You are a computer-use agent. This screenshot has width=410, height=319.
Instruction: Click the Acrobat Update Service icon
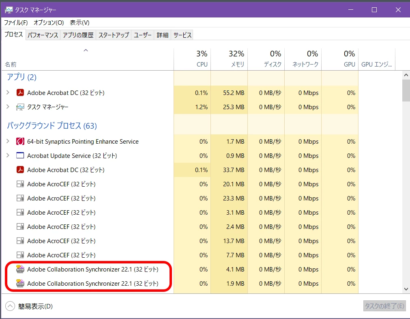click(20, 155)
